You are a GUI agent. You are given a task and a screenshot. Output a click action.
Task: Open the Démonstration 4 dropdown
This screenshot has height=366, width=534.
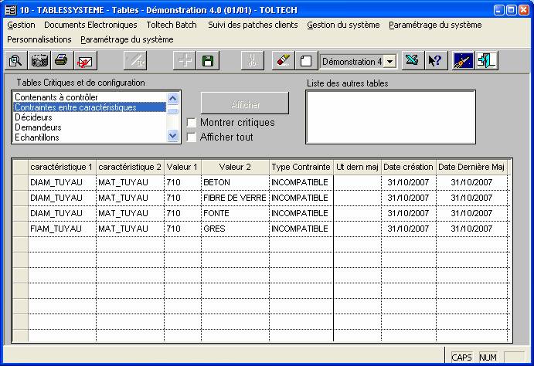pos(390,62)
